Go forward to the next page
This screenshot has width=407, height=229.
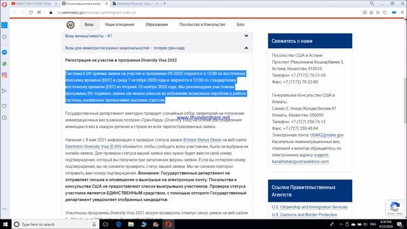coord(22,13)
